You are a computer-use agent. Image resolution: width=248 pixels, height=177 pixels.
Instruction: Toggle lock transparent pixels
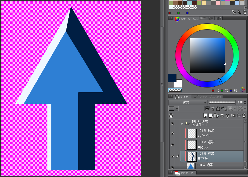(x=224, y=108)
